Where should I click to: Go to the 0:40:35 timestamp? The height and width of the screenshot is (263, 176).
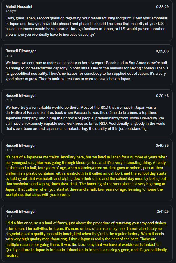[x=162, y=146]
